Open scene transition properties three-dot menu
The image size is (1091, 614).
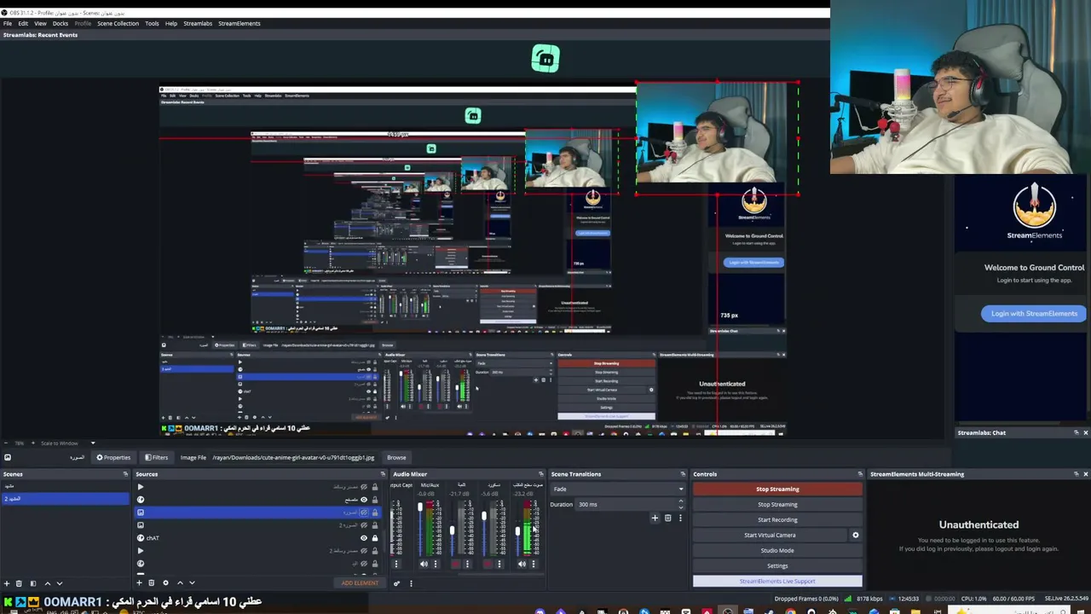click(x=679, y=518)
